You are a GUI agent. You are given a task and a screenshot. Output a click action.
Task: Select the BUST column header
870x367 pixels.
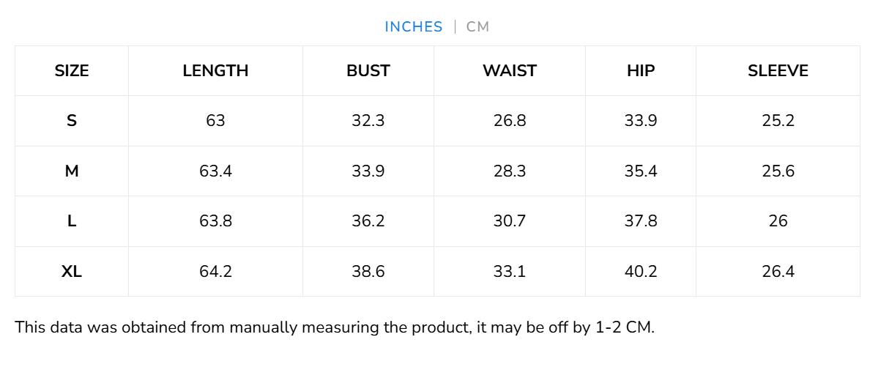tap(368, 71)
